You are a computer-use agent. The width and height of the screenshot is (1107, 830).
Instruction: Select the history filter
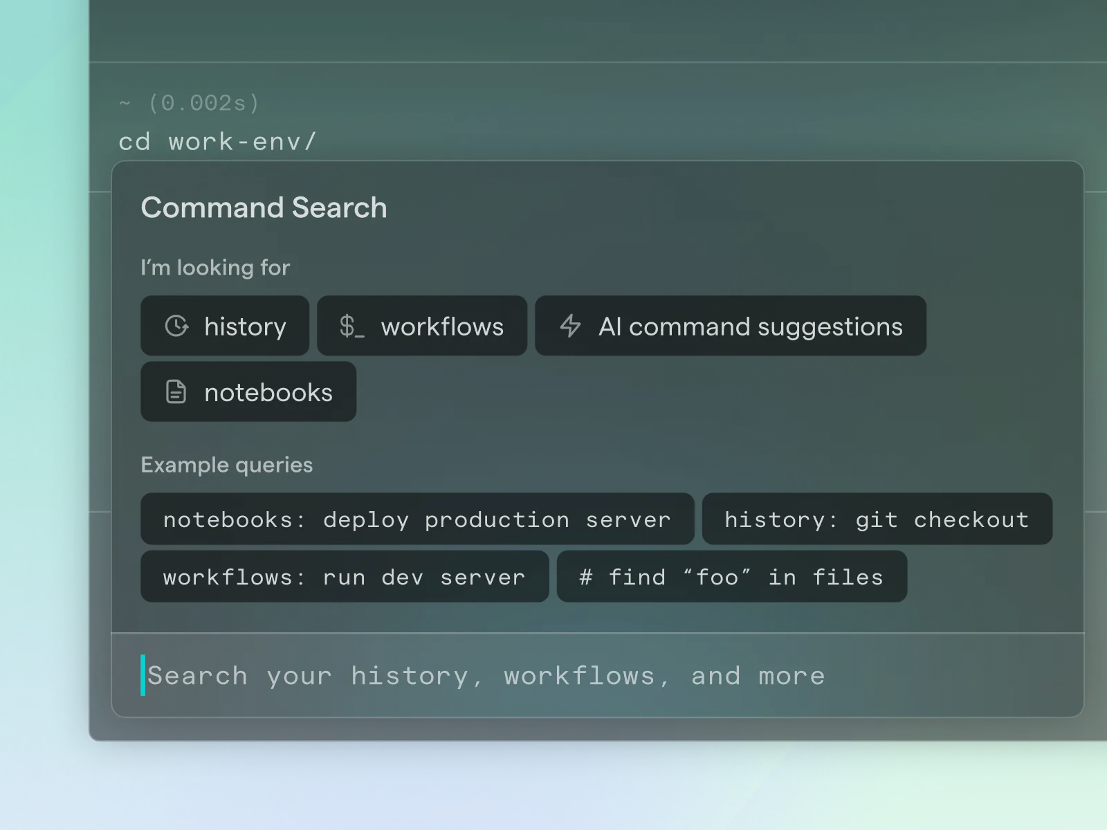pos(224,326)
